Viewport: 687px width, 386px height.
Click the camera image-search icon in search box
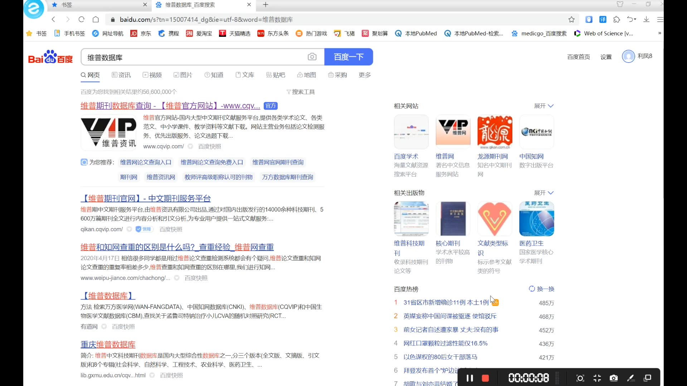click(x=312, y=57)
